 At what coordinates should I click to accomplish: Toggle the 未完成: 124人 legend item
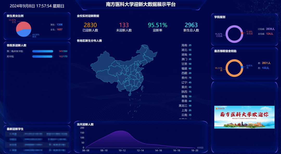[265, 34]
